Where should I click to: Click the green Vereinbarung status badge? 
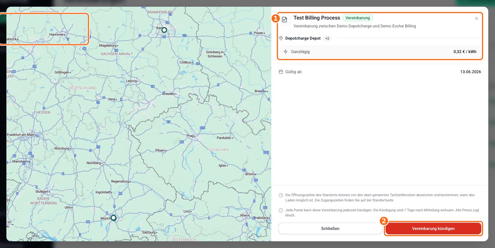coord(358,18)
